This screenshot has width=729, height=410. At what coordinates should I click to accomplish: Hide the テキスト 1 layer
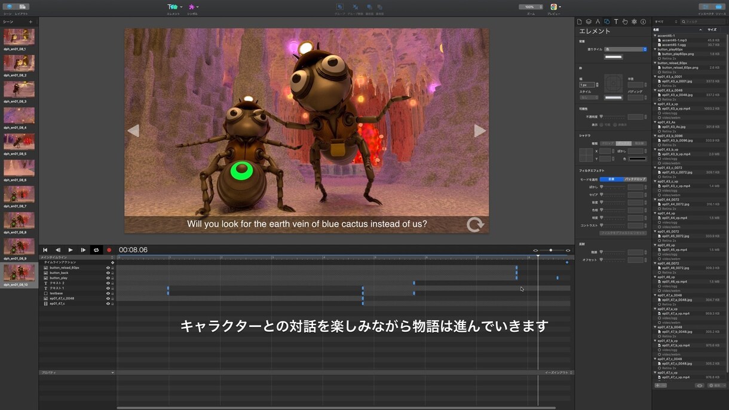(108, 288)
